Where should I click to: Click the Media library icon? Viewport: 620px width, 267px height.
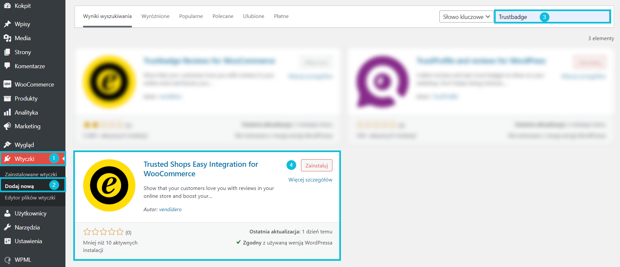[7, 38]
